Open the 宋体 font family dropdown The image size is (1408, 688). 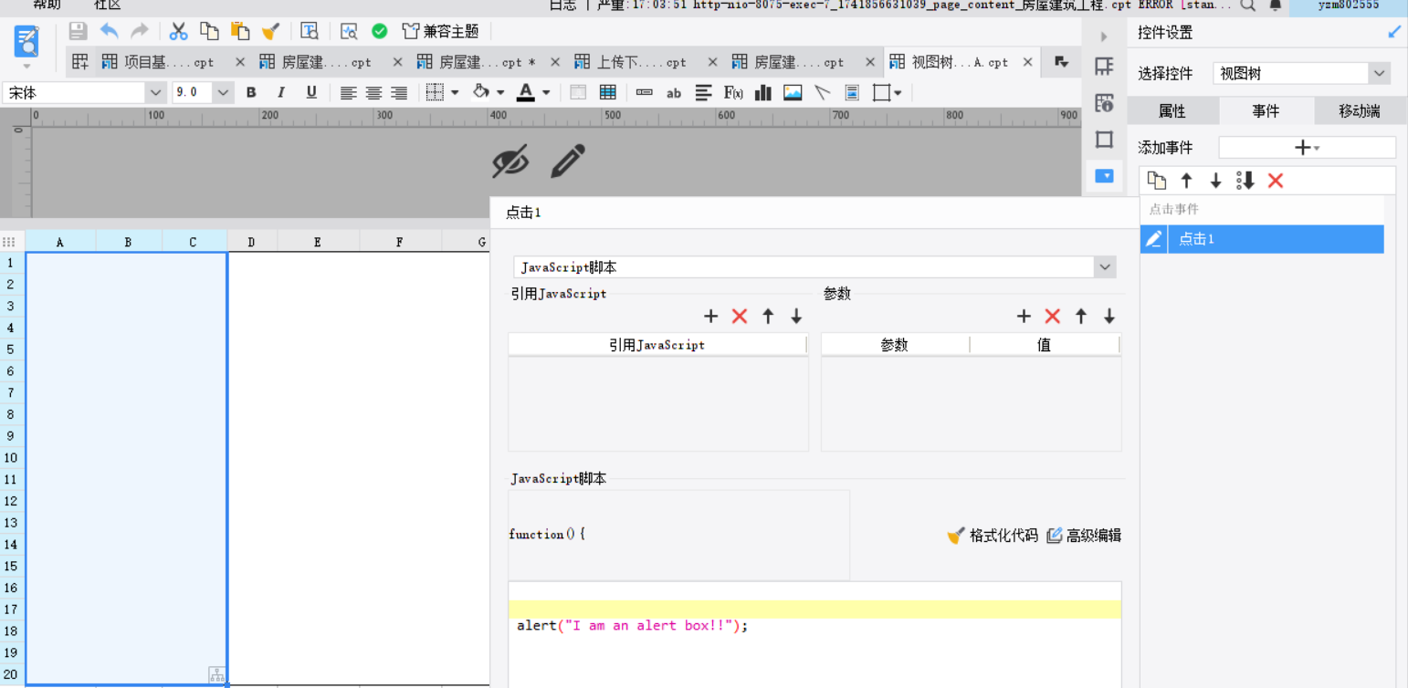coord(155,92)
